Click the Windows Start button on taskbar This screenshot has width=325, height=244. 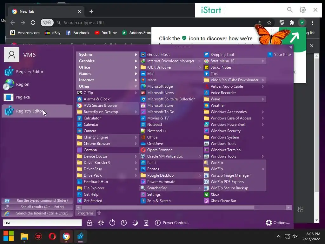(9, 236)
